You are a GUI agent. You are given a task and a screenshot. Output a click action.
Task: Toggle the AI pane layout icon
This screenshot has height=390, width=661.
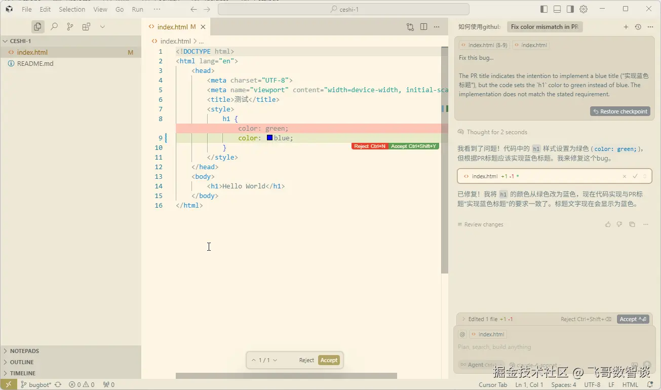click(570, 9)
